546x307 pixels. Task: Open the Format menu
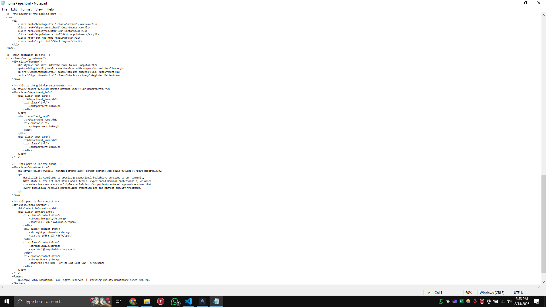click(26, 9)
